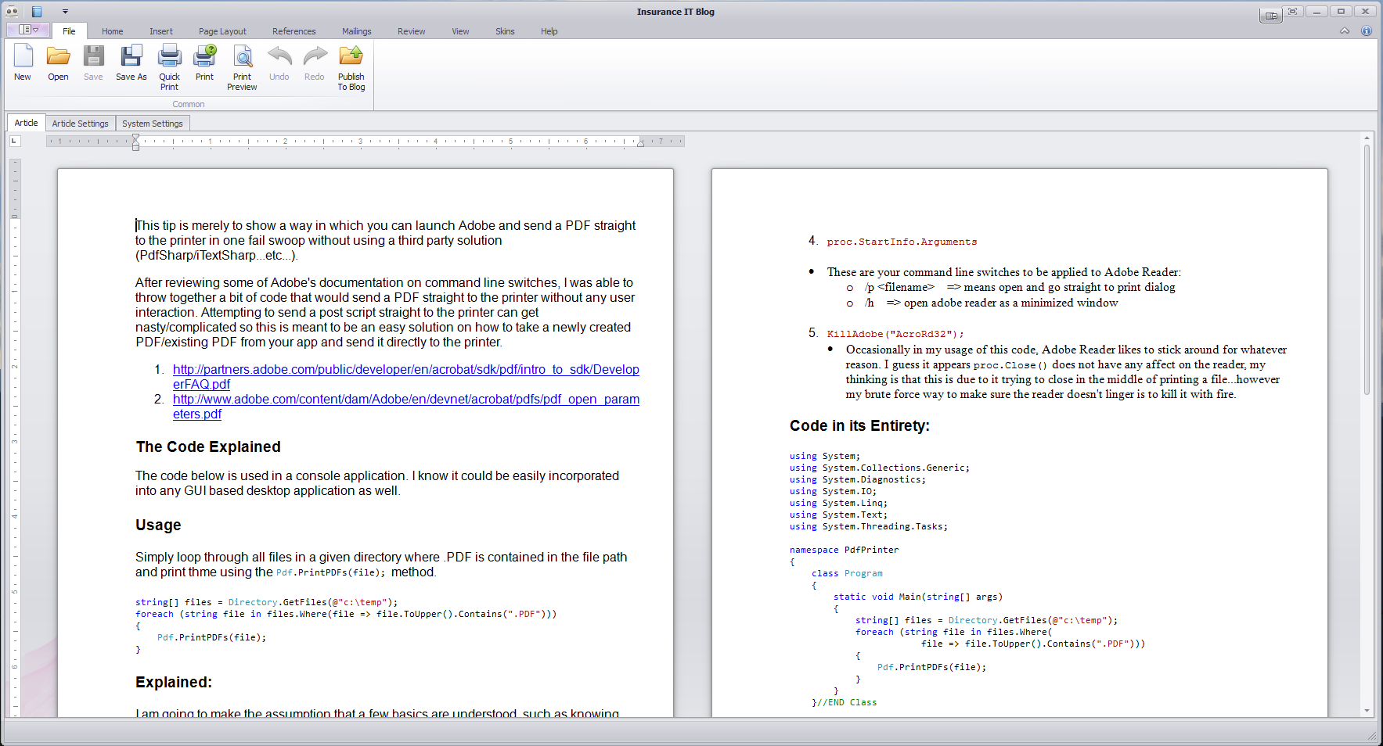Follow the partners.adobe.com developer FAQ link
1383x746 pixels.
pyautogui.click(x=405, y=369)
